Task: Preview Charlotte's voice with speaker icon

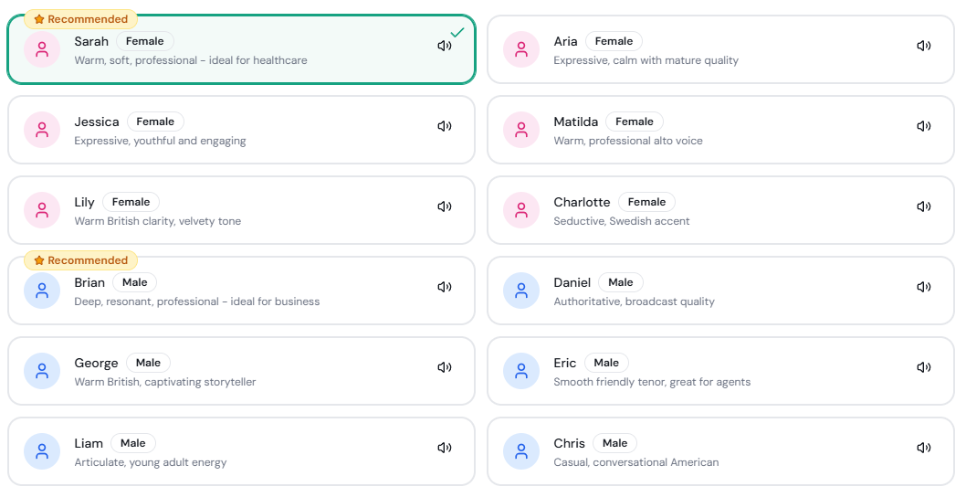Action: click(923, 206)
